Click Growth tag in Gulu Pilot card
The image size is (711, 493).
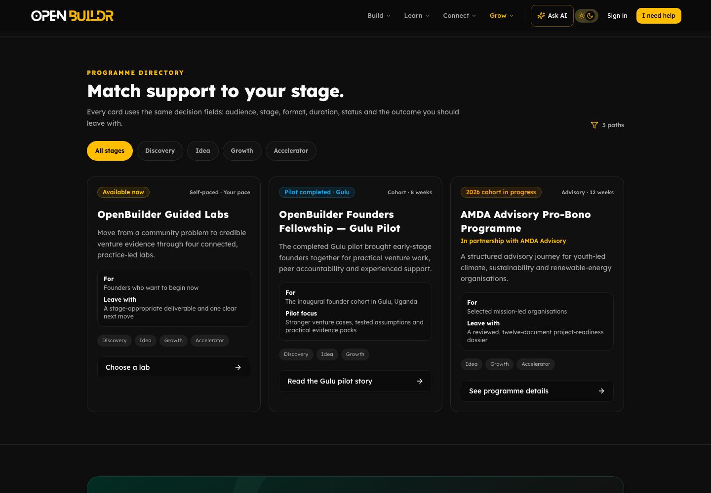(355, 354)
